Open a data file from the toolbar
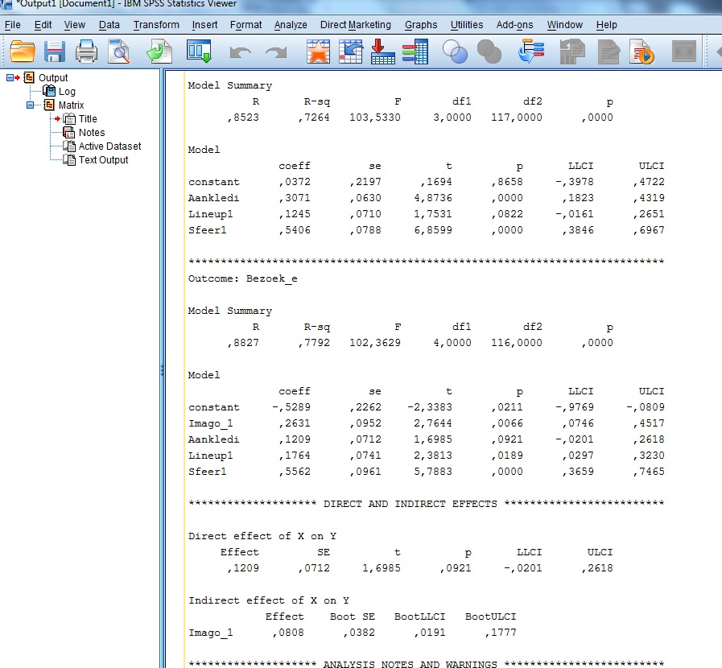Viewport: 722px width, 668px height. tap(22, 52)
